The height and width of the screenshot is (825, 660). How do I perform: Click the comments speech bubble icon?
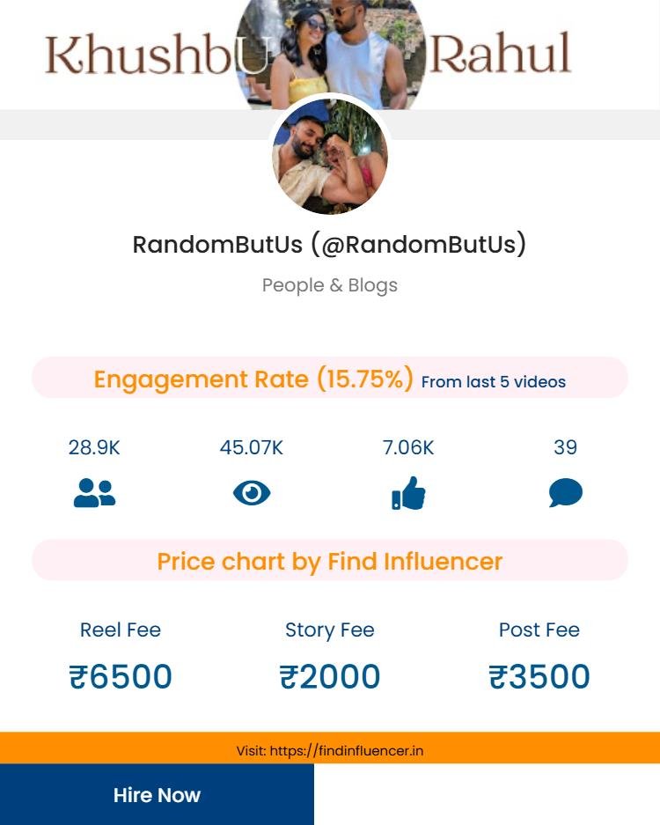pyautogui.click(x=565, y=493)
